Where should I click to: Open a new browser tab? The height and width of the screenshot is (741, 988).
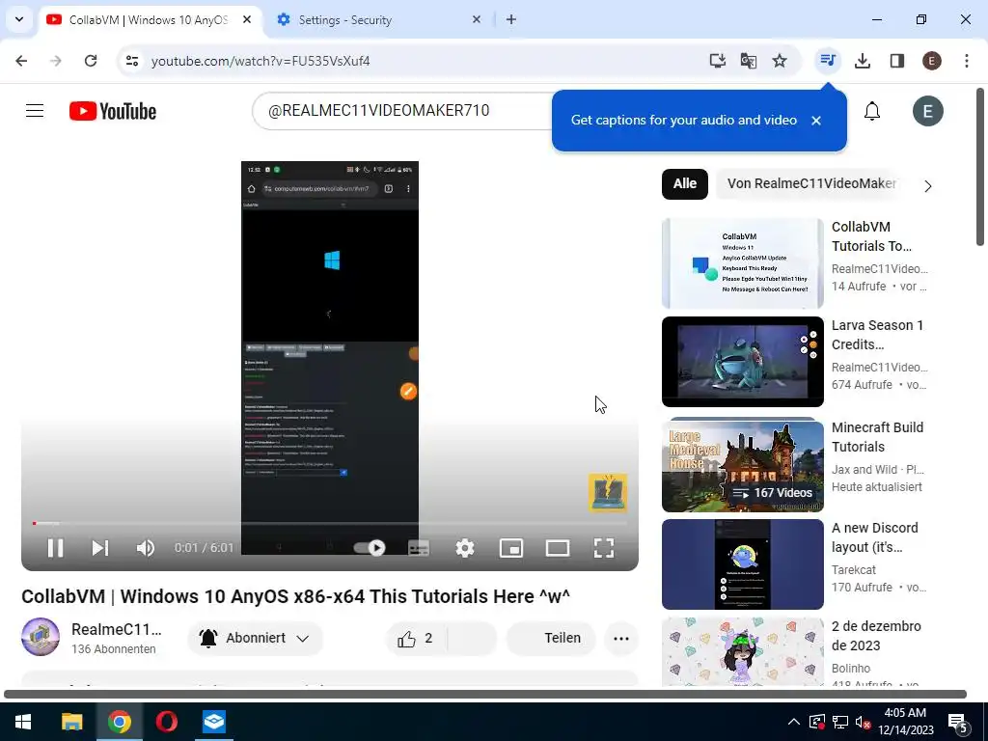[x=511, y=19]
